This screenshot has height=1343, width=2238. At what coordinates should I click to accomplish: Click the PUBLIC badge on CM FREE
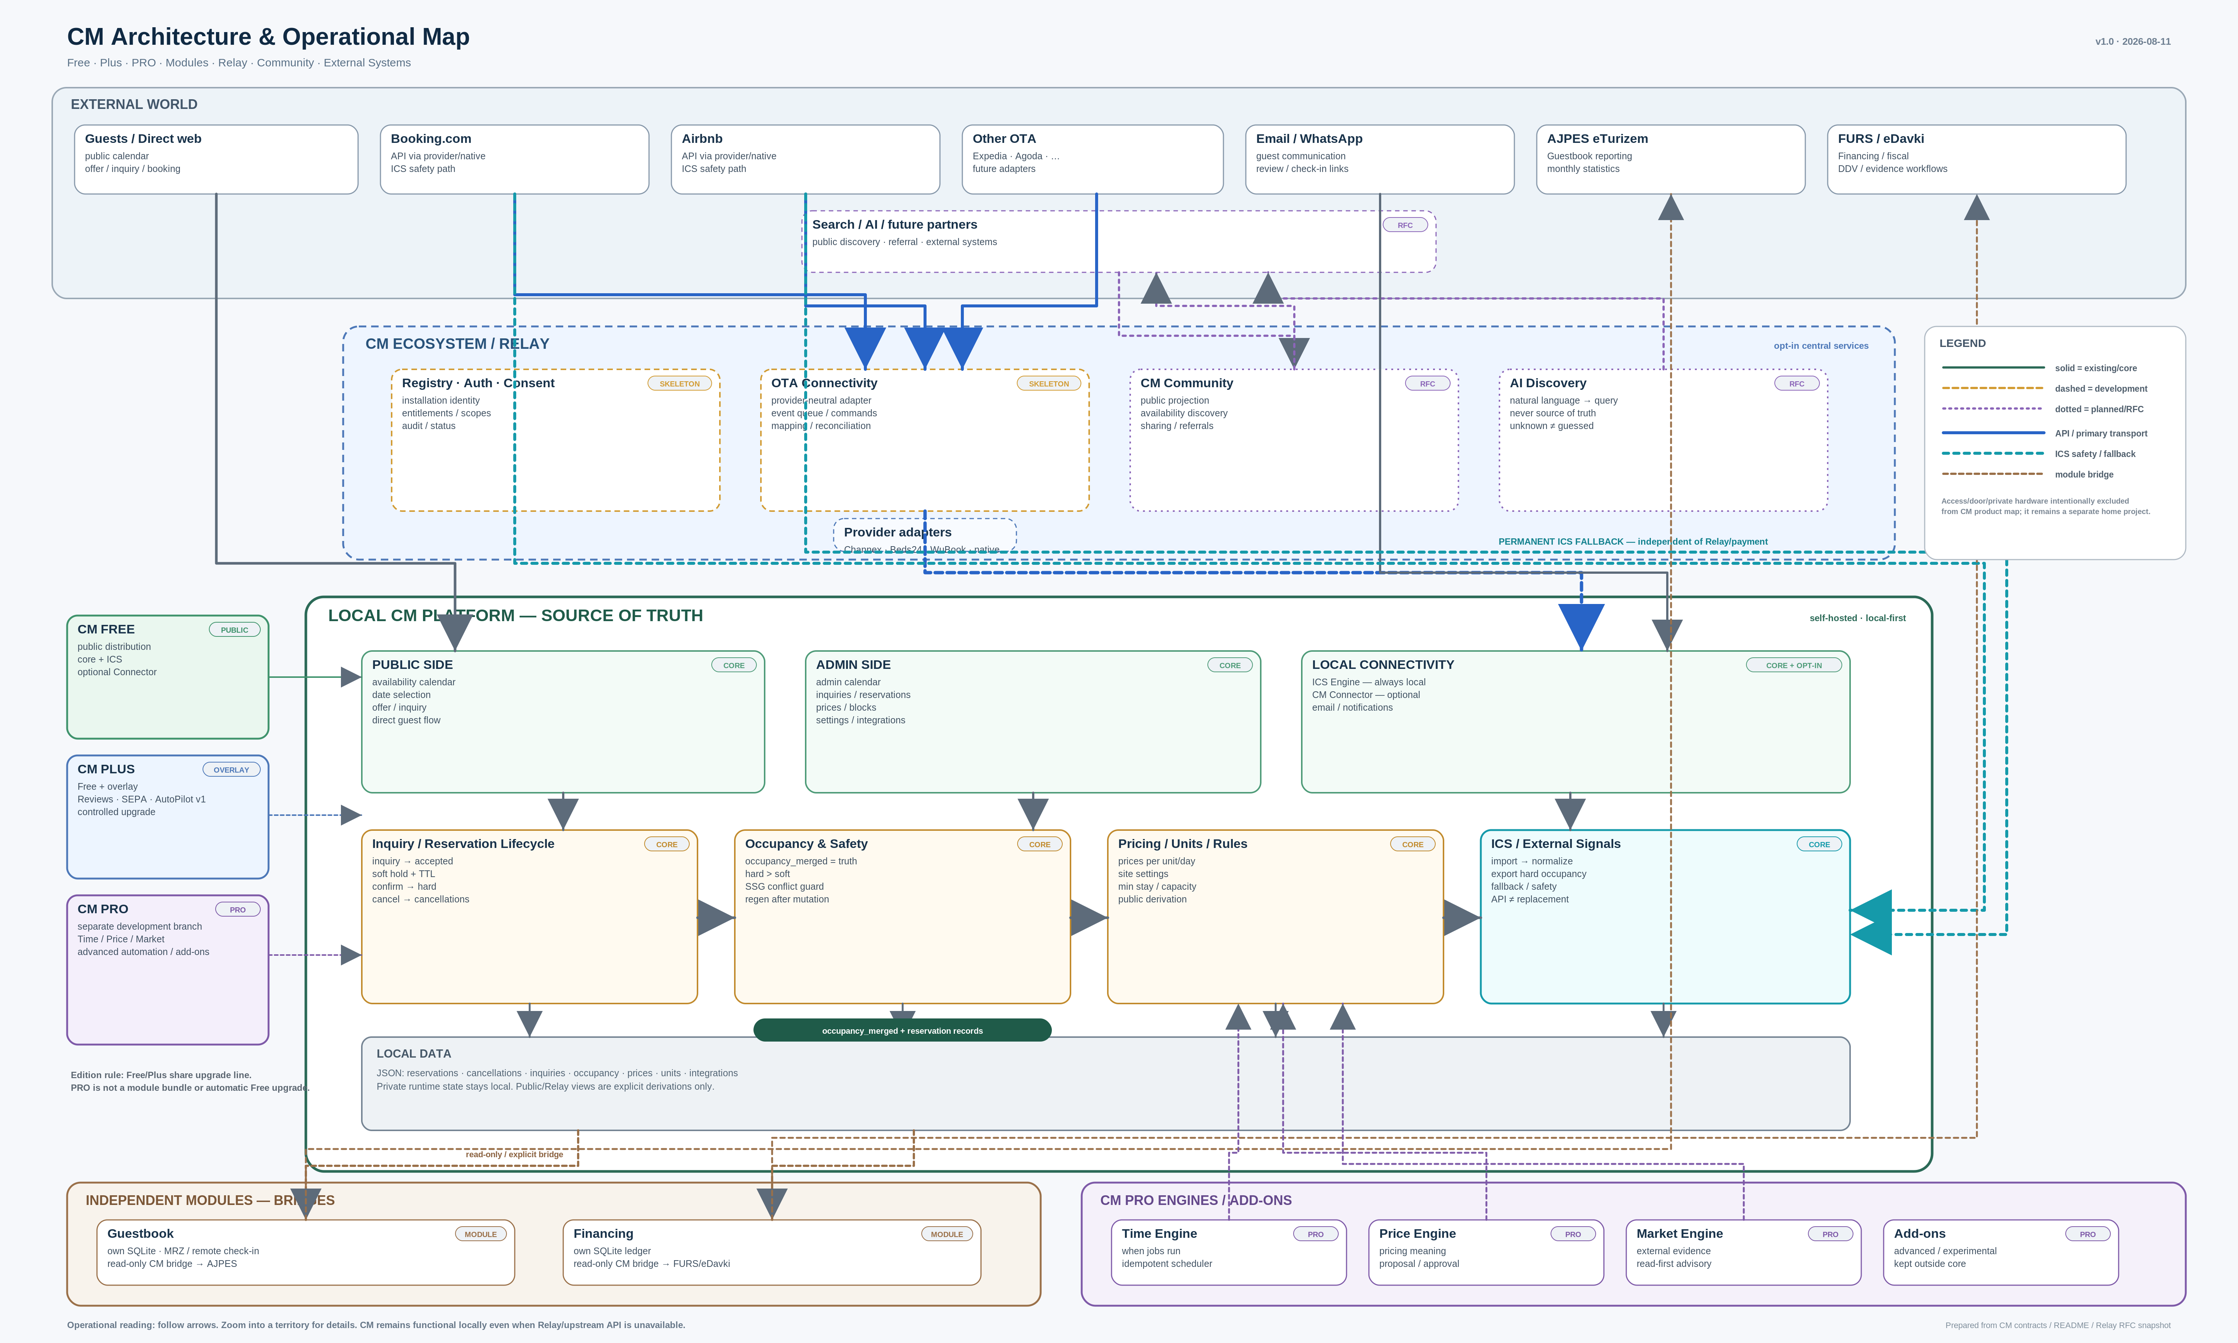[x=234, y=630]
